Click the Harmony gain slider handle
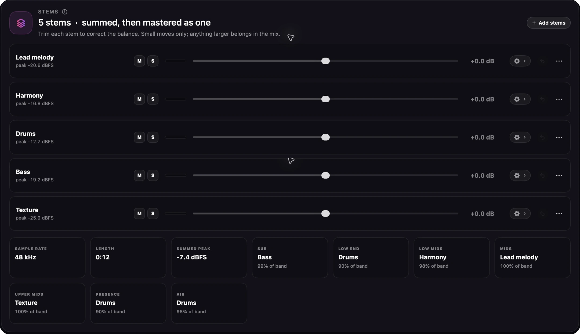The height and width of the screenshot is (334, 580). pyautogui.click(x=325, y=99)
